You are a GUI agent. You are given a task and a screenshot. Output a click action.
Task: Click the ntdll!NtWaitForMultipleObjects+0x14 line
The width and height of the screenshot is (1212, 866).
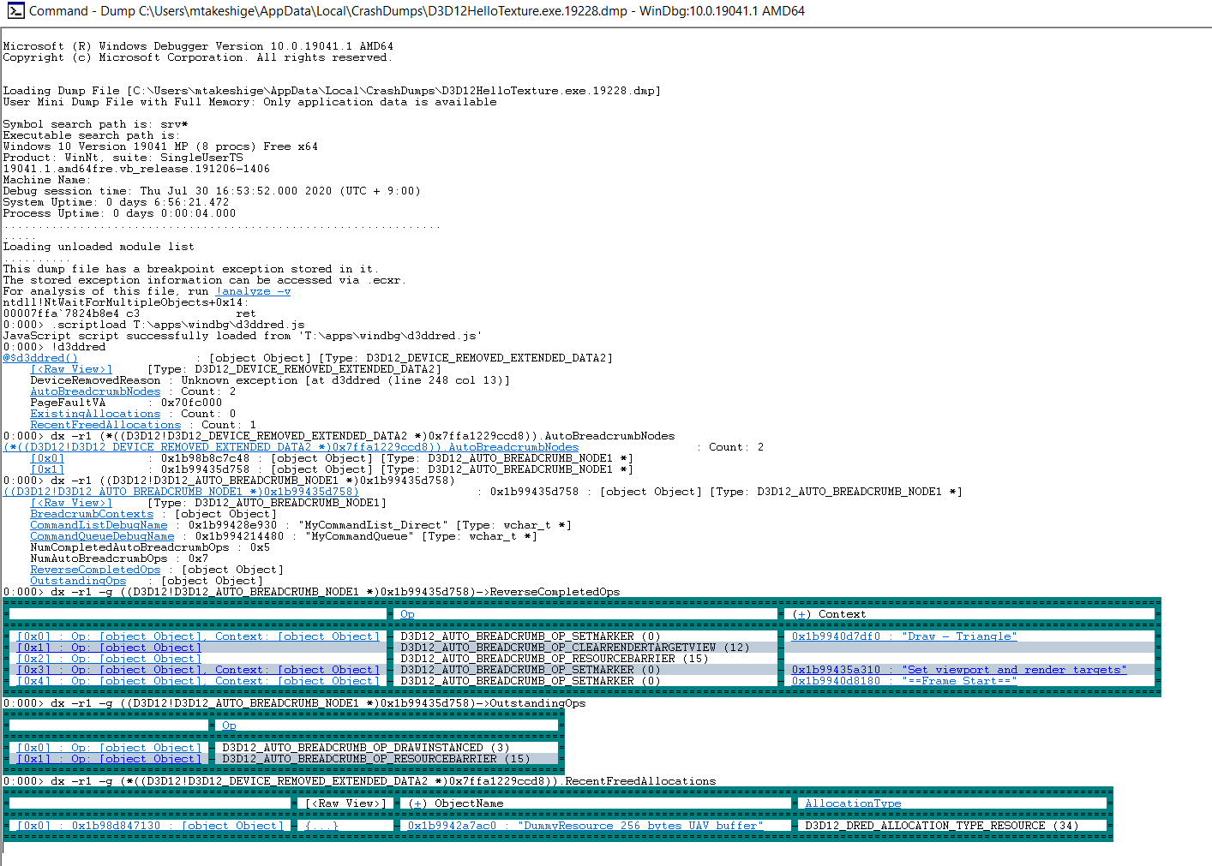point(126,302)
